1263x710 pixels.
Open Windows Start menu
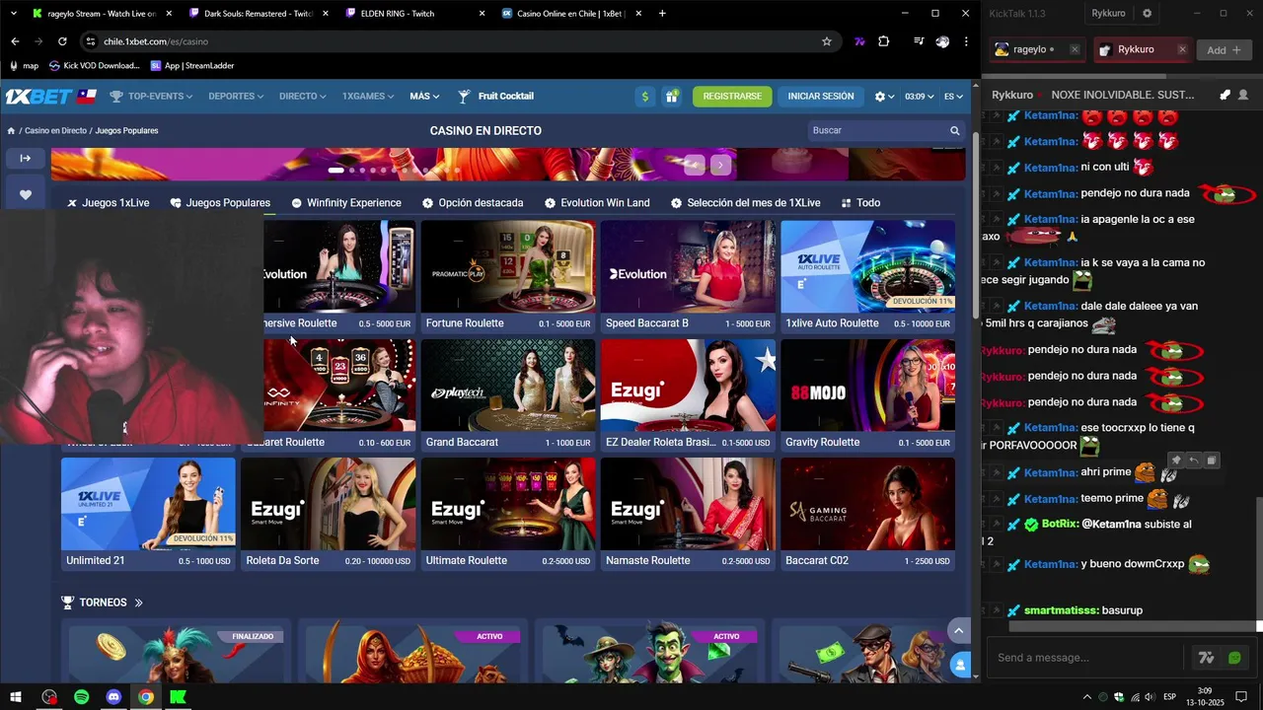click(16, 697)
